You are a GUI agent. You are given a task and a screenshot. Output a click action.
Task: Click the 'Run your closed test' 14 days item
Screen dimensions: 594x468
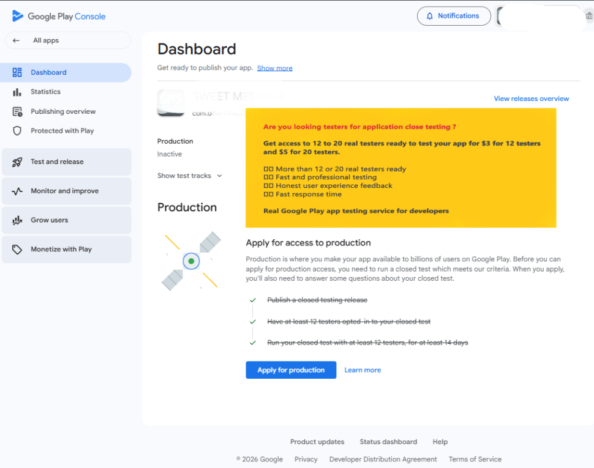[367, 343]
